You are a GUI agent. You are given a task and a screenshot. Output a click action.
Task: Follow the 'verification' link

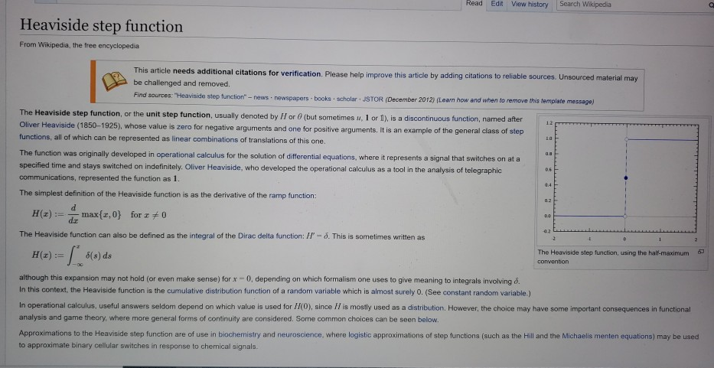tap(301, 73)
